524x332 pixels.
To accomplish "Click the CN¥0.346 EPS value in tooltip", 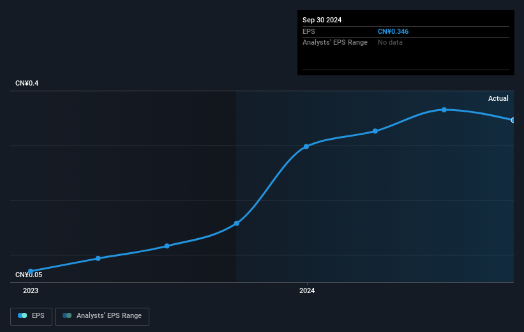I will click(393, 31).
